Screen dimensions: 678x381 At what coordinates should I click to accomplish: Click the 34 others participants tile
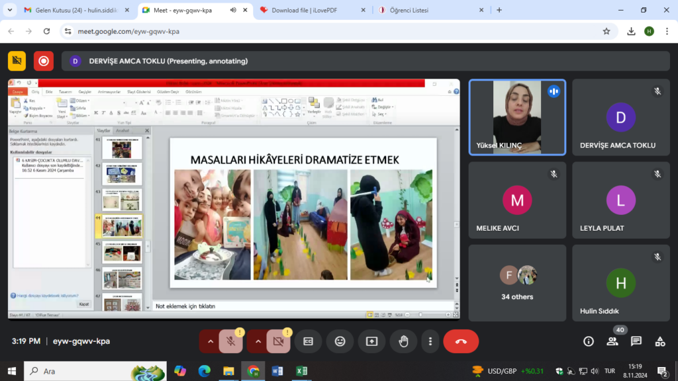pos(517,283)
